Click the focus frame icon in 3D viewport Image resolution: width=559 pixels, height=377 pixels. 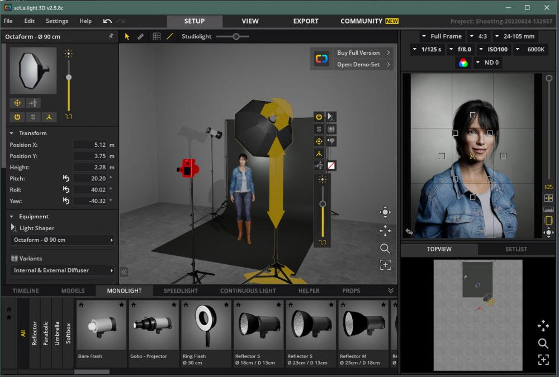coord(385,265)
